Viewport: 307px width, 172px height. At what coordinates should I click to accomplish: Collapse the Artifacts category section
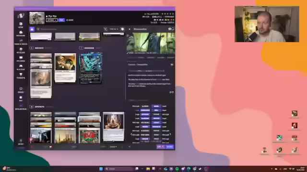click(32, 107)
